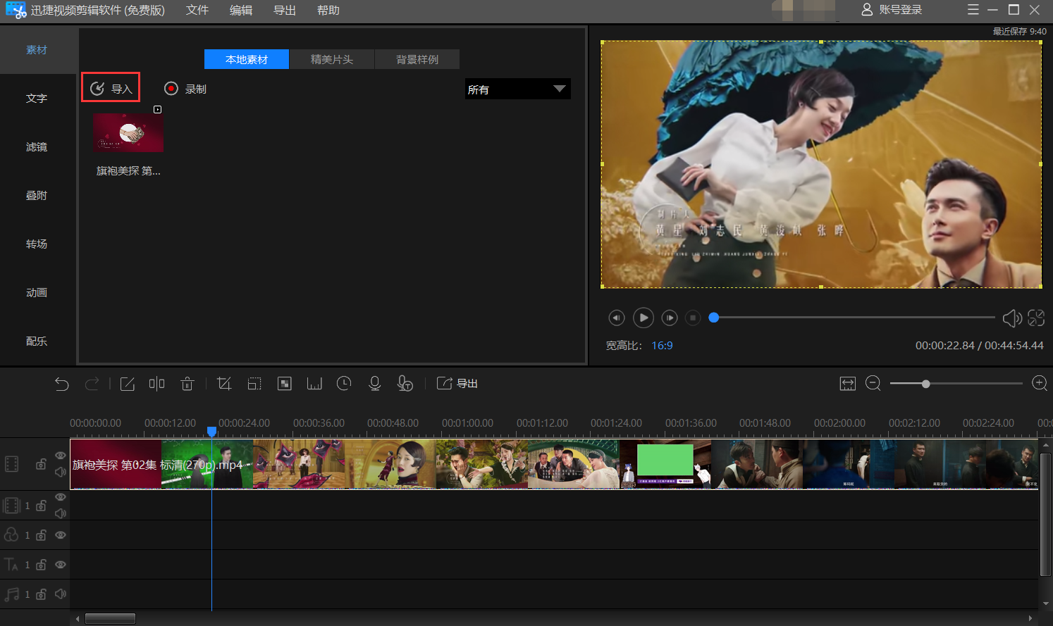Click the 导入 import button

[x=111, y=88]
